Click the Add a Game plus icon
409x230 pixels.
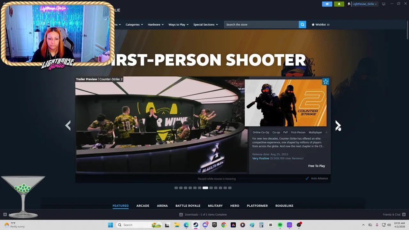coord(5,214)
